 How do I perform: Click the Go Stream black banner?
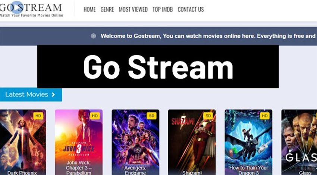point(158,67)
